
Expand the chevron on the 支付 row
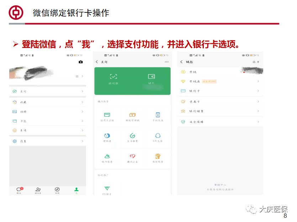pos(83,91)
